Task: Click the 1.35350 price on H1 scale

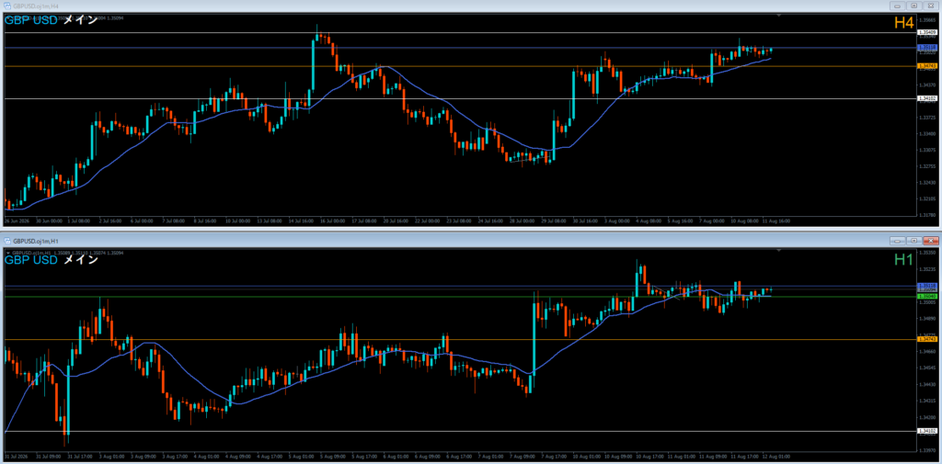Action: pyautogui.click(x=925, y=254)
